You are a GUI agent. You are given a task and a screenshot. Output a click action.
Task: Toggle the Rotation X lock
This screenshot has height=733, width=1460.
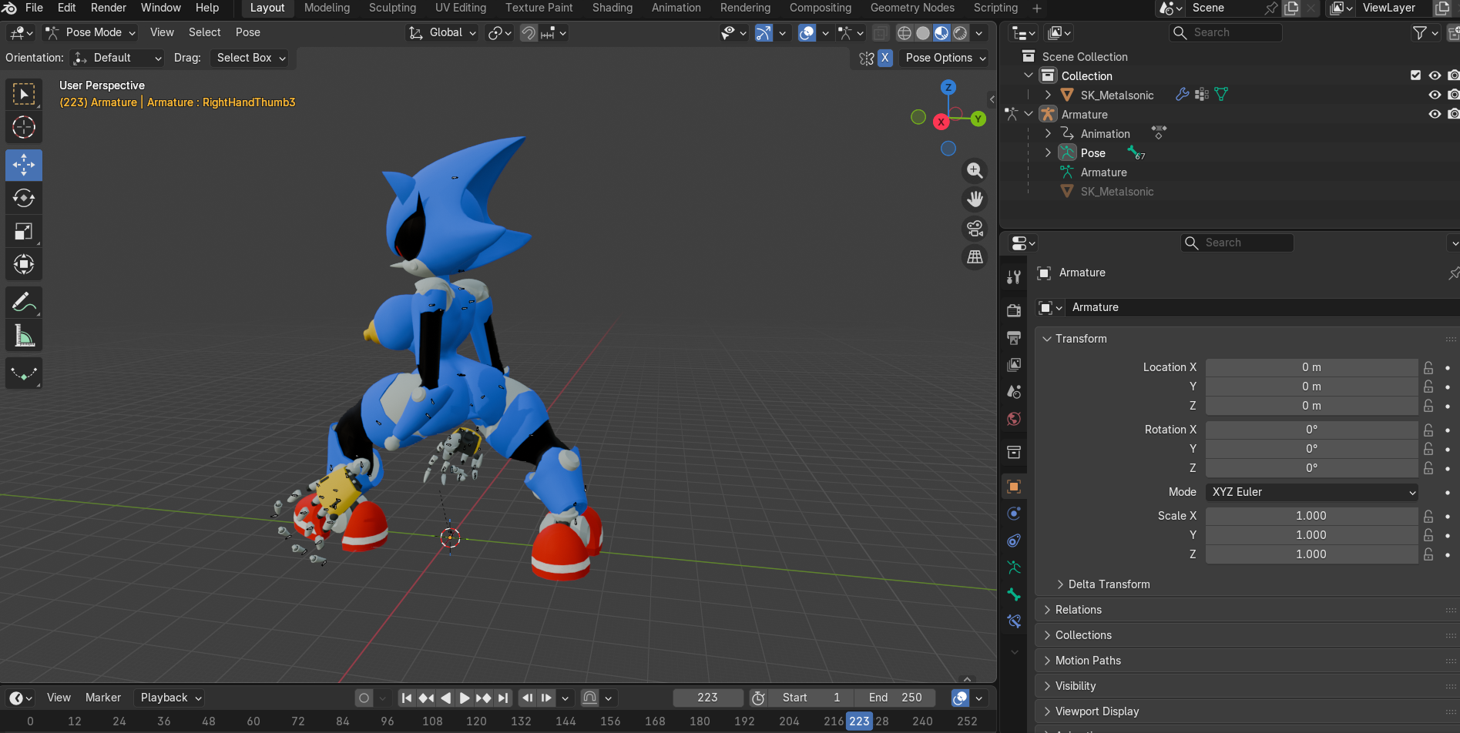coord(1428,430)
